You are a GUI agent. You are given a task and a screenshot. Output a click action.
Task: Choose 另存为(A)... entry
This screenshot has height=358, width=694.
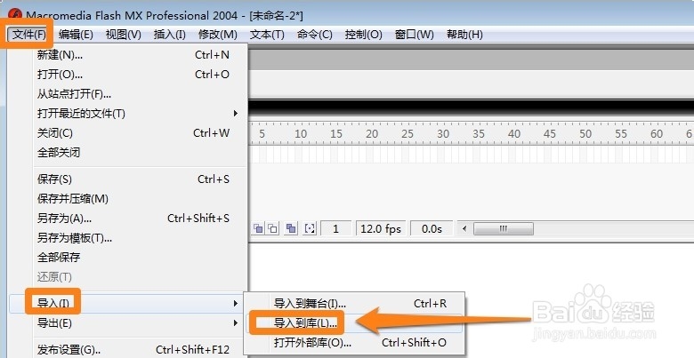coord(128,218)
